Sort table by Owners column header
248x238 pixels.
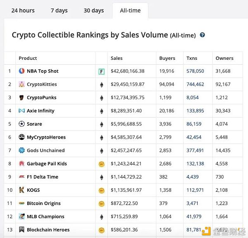(224, 58)
